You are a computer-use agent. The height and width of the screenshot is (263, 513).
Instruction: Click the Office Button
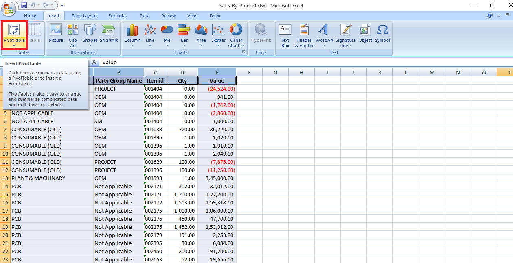click(9, 8)
